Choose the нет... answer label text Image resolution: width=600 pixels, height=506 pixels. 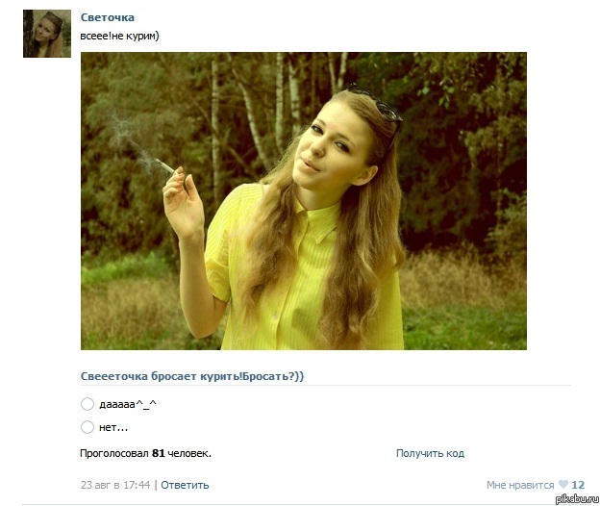point(113,427)
